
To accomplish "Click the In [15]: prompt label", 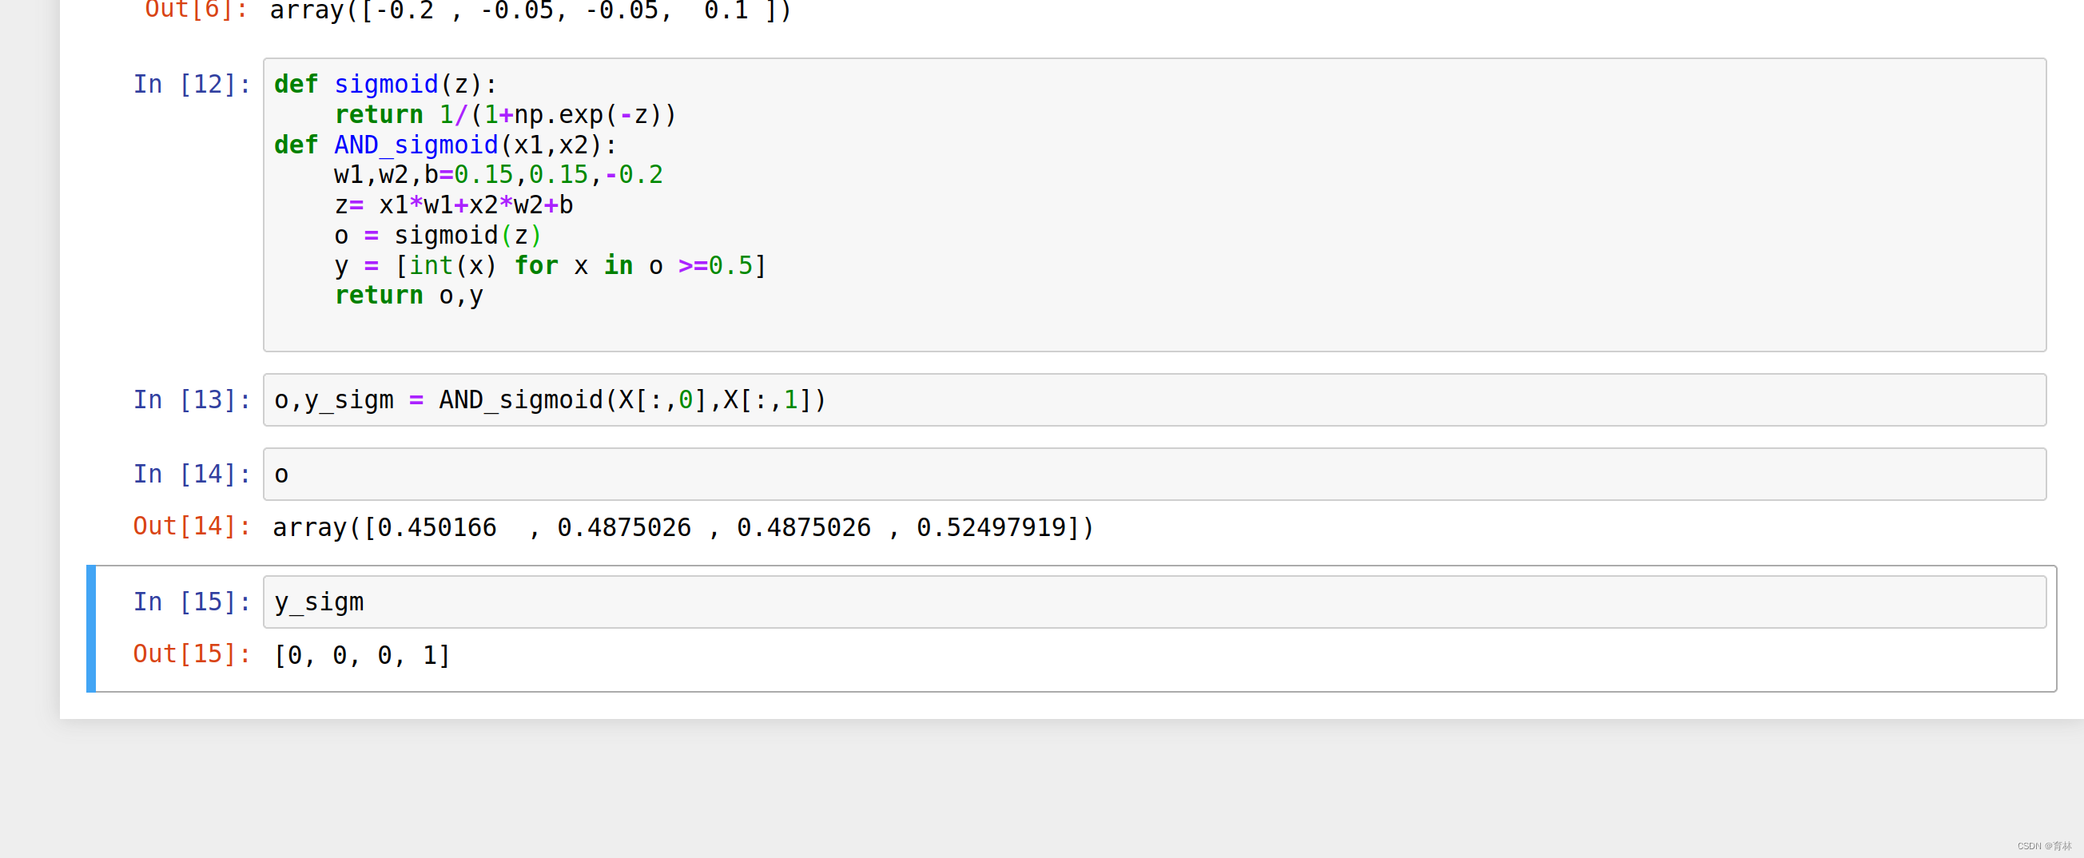I will pos(193,602).
